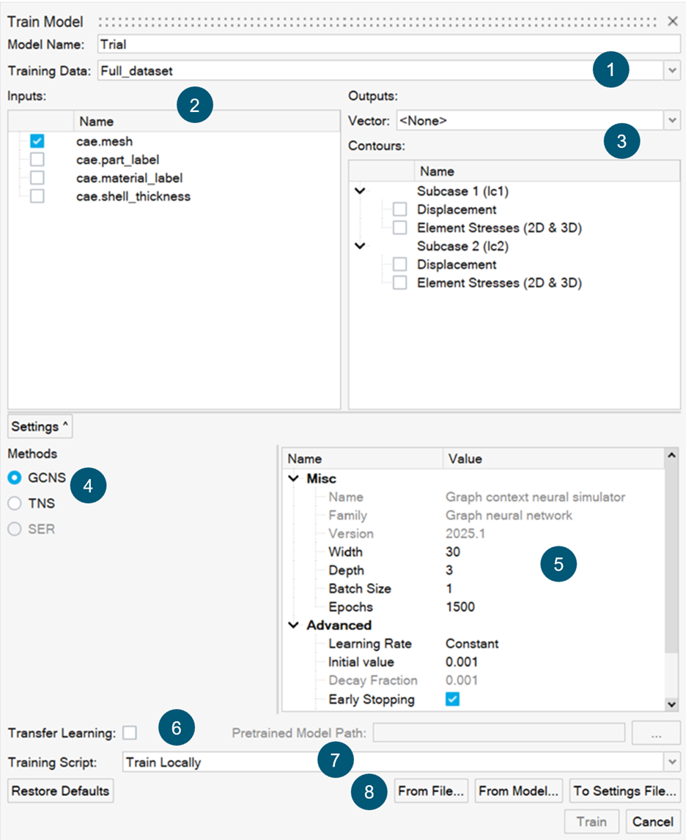Collapse the Subcase 2 (lc2) node
686x840 pixels.
tap(360, 246)
